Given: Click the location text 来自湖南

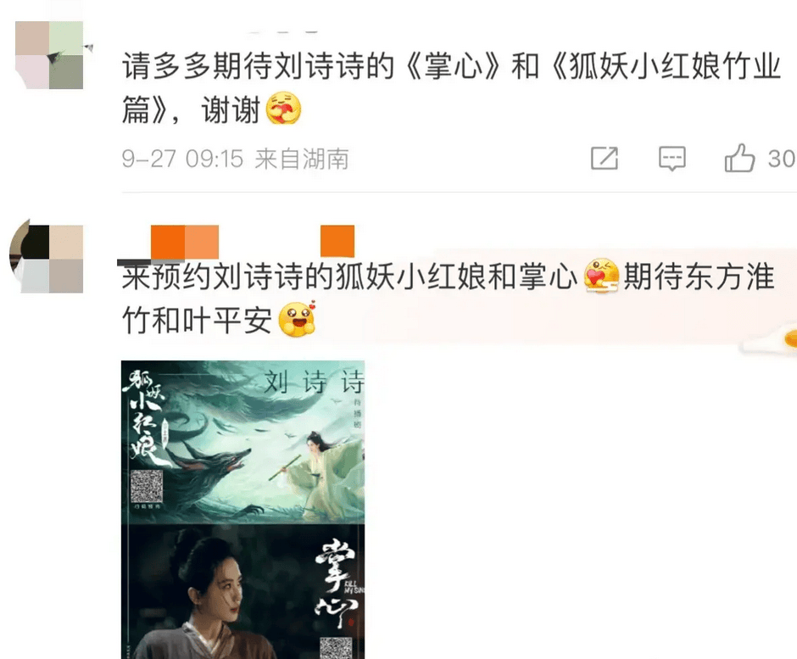Looking at the screenshot, I should [x=302, y=159].
